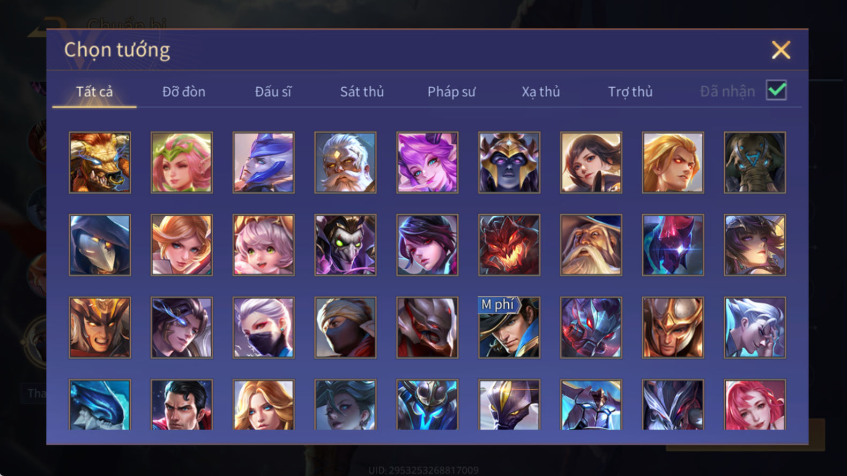847x476 pixels.
Task: Close the 'Chọn tướng' dialog
Action: (x=781, y=50)
